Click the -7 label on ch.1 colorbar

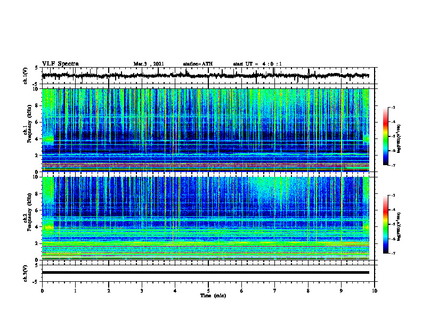[x=393, y=165]
